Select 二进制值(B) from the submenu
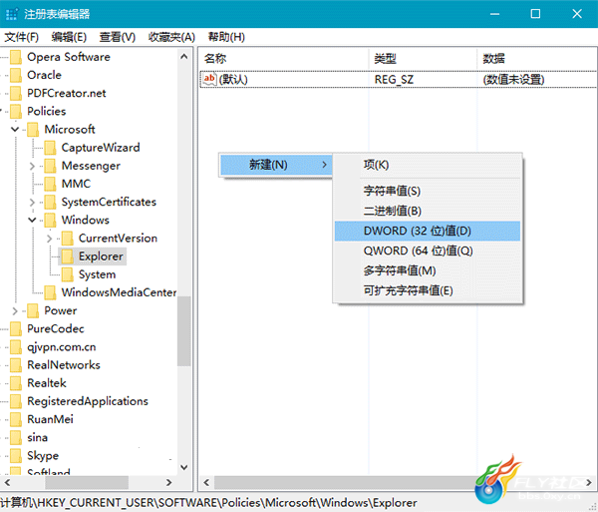The image size is (598, 512). (x=428, y=211)
